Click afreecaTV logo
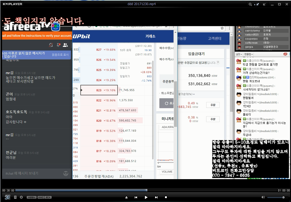Screen dimensions: 291x202 click(31, 26)
